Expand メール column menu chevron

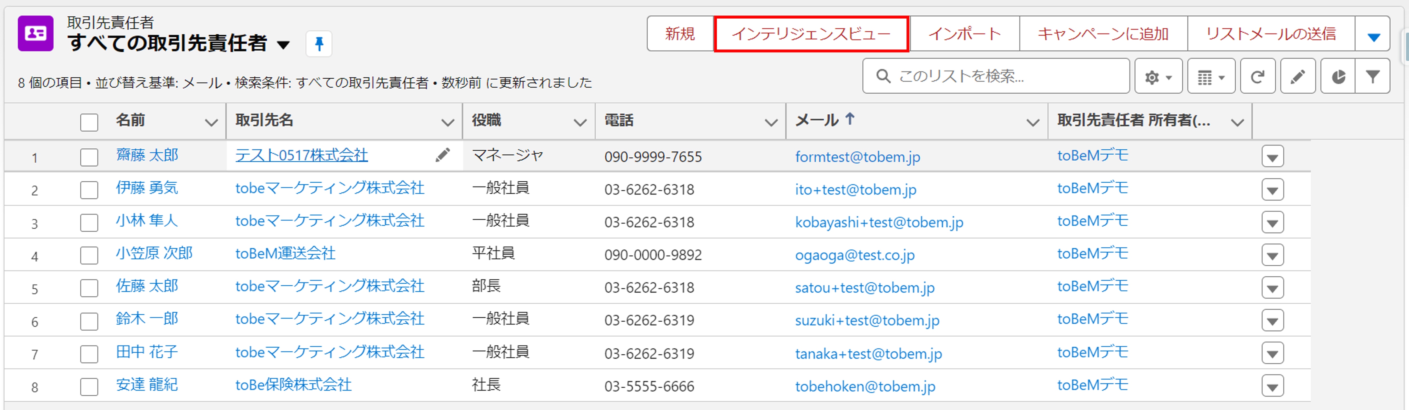(1033, 122)
